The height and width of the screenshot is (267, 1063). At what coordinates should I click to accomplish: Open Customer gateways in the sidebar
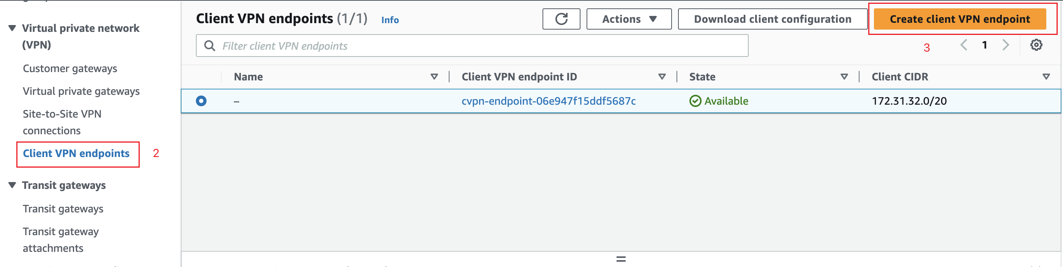click(69, 68)
